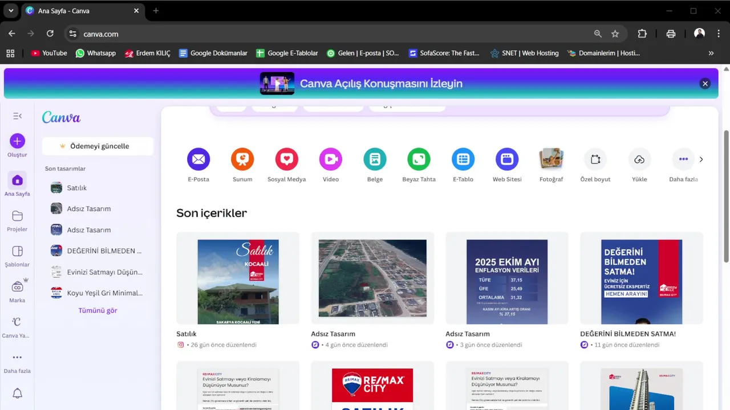Open the zoom magnifier icon in address bar
Screen dimensions: 730x410
click(x=598, y=34)
